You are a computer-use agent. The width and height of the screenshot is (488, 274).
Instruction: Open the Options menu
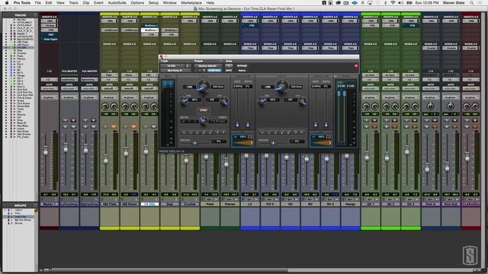point(137,3)
